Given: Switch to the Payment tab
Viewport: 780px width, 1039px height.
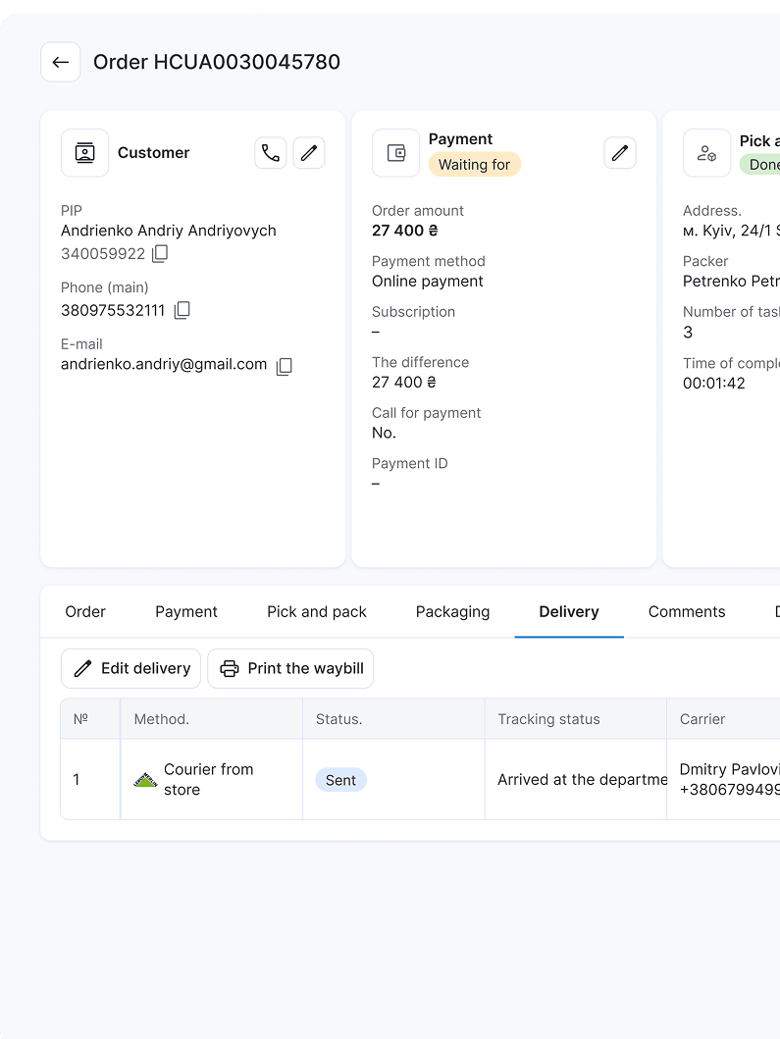Looking at the screenshot, I should point(186,611).
